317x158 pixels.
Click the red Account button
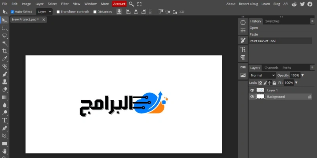pyautogui.click(x=119, y=4)
